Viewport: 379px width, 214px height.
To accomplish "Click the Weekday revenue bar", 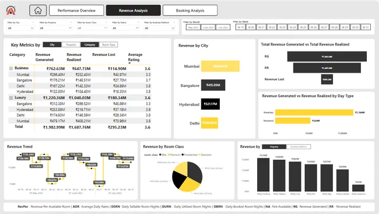I will [x=314, y=113].
